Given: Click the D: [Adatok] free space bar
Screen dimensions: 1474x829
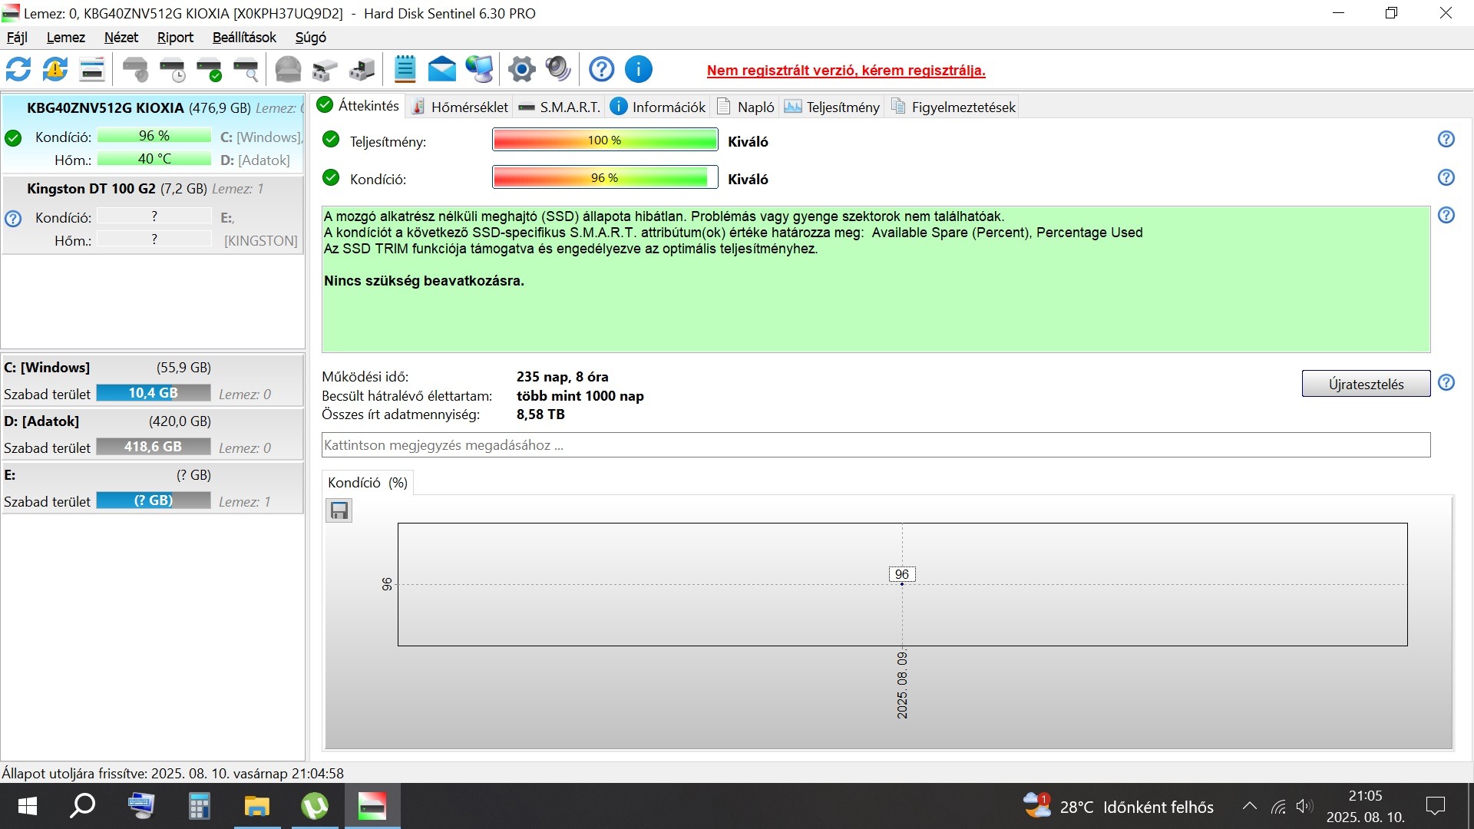Looking at the screenshot, I should pos(153,447).
